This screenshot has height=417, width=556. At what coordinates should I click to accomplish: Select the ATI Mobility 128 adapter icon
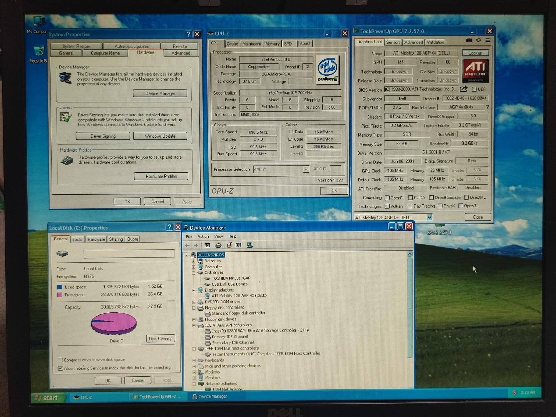point(207,296)
